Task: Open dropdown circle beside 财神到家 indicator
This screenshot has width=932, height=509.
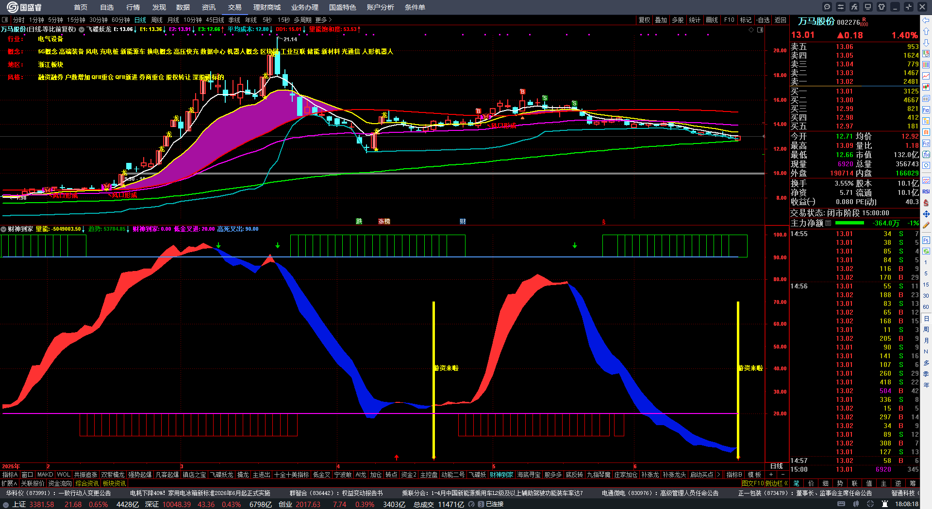Action: (x=3, y=229)
